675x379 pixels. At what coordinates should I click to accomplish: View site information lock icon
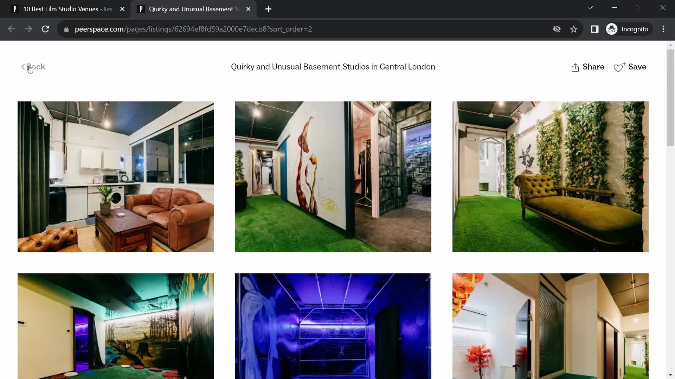(x=66, y=29)
